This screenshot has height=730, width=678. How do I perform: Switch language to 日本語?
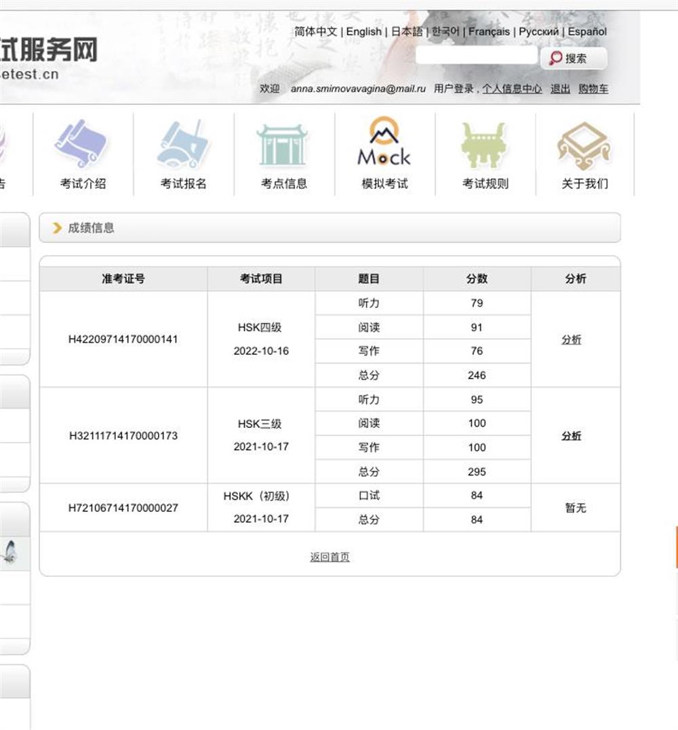point(407,32)
